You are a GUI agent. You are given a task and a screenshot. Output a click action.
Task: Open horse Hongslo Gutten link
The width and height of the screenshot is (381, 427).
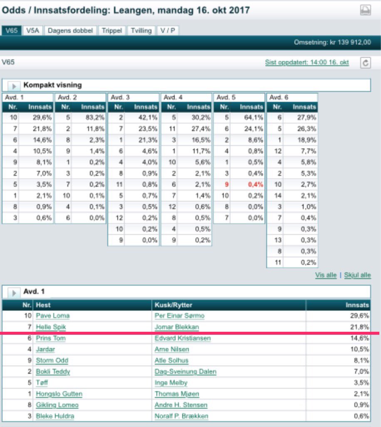pos(59,394)
